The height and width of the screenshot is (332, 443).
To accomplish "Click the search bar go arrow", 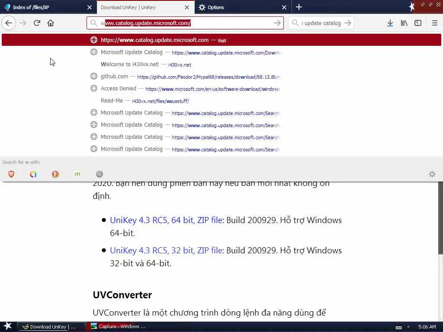I will point(348,23).
